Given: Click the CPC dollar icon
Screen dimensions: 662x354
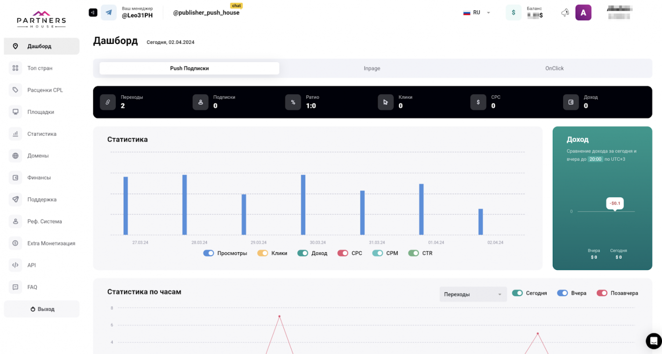Looking at the screenshot, I should [478, 102].
